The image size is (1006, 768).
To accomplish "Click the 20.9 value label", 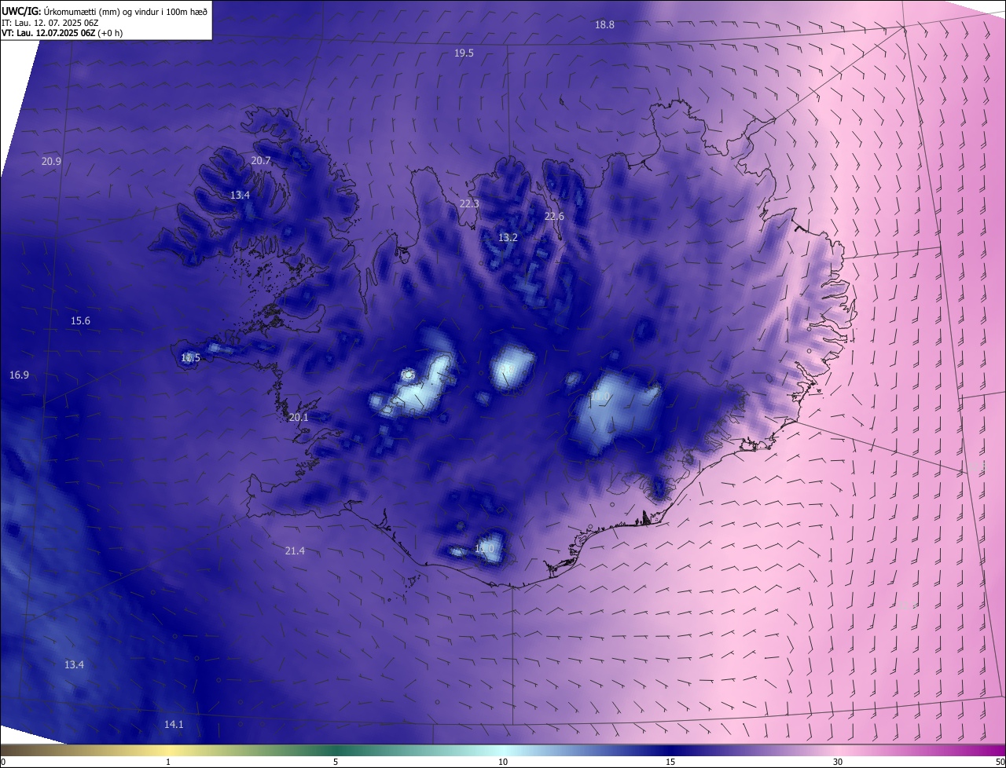I will [x=51, y=161].
